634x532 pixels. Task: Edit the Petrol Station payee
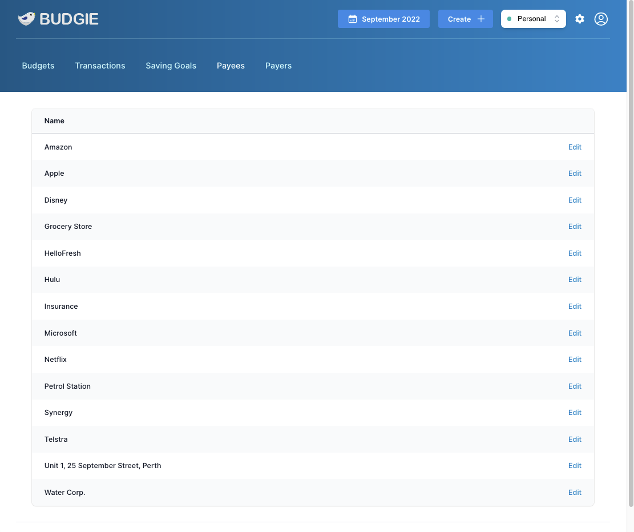pyautogui.click(x=575, y=386)
